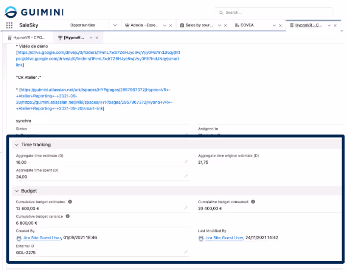This screenshot has height=272, width=348.
Task: Switch to Sales by source tab
Action: pyautogui.click(x=199, y=25)
